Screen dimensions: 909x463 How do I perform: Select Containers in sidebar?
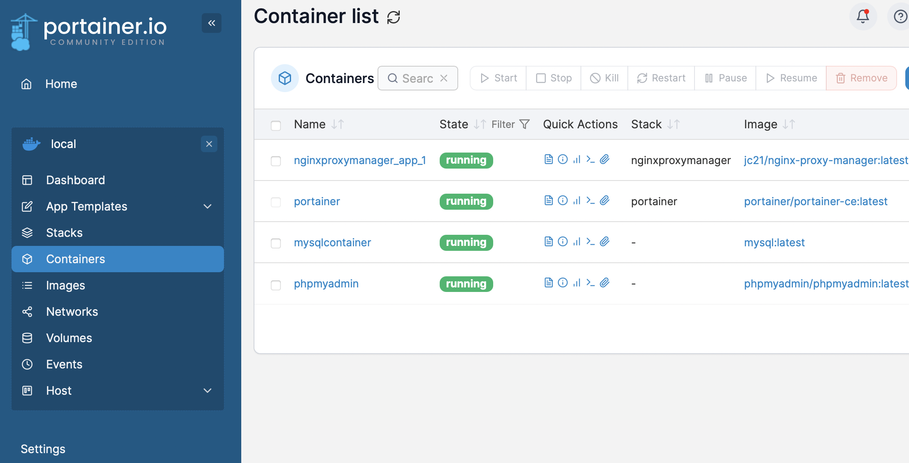click(x=117, y=259)
